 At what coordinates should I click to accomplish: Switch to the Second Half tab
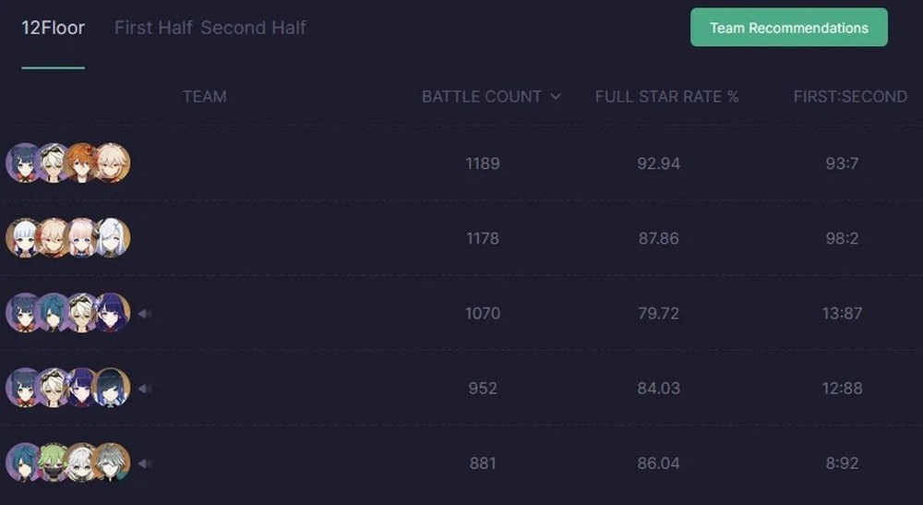253,28
